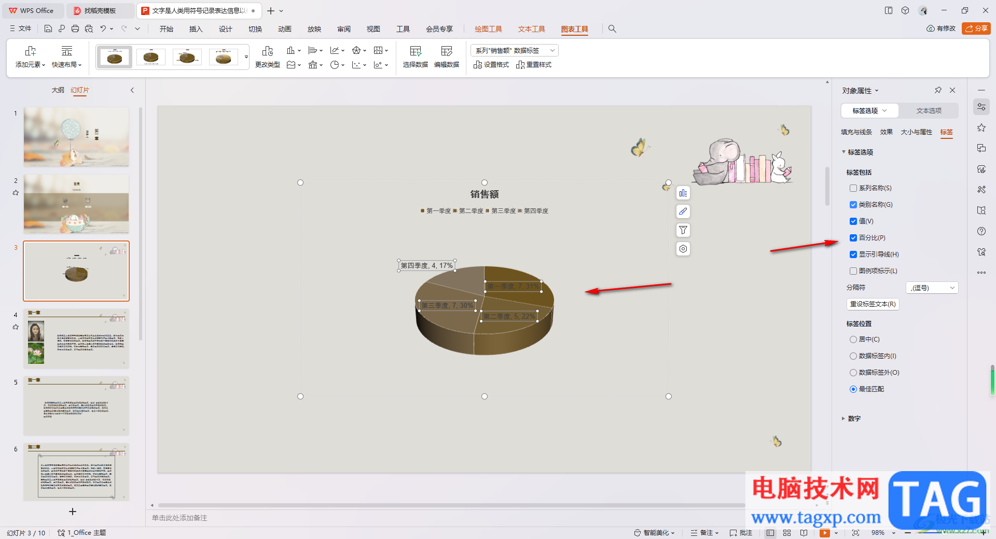
Task: Click chart settings hexagon floating button
Action: (683, 249)
